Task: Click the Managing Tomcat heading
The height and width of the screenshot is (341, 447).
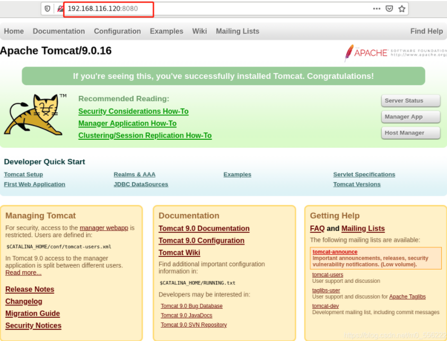Action: pos(40,216)
